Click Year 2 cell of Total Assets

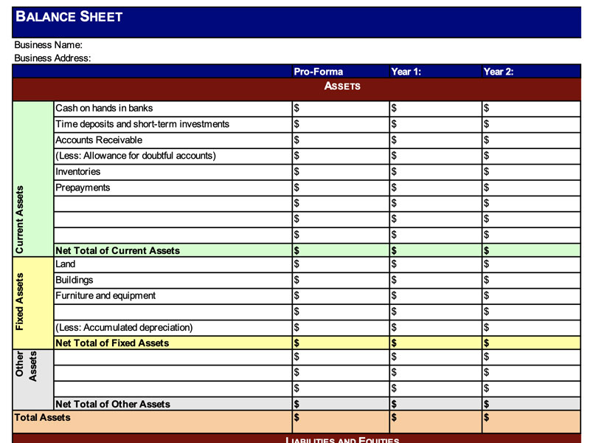click(531, 422)
